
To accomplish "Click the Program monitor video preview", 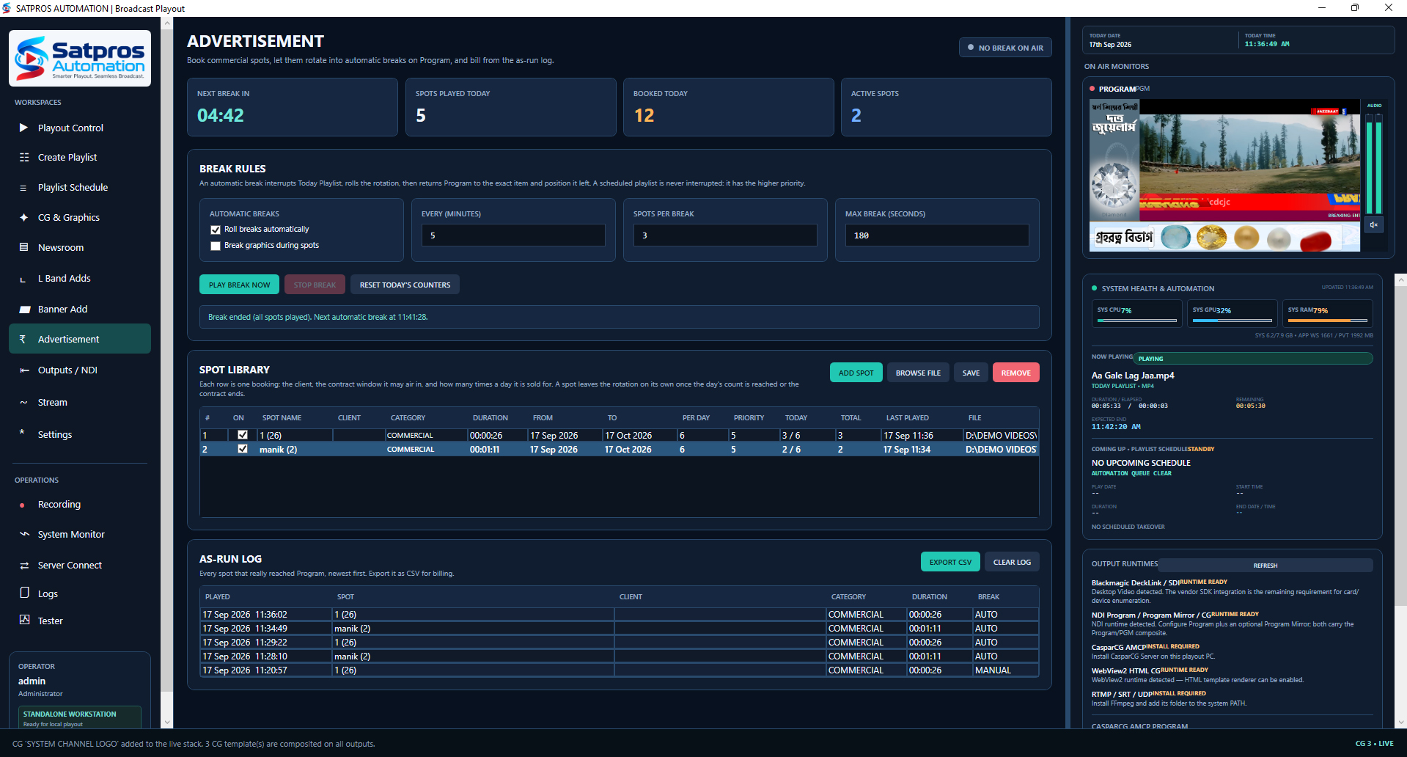I will (1224, 175).
